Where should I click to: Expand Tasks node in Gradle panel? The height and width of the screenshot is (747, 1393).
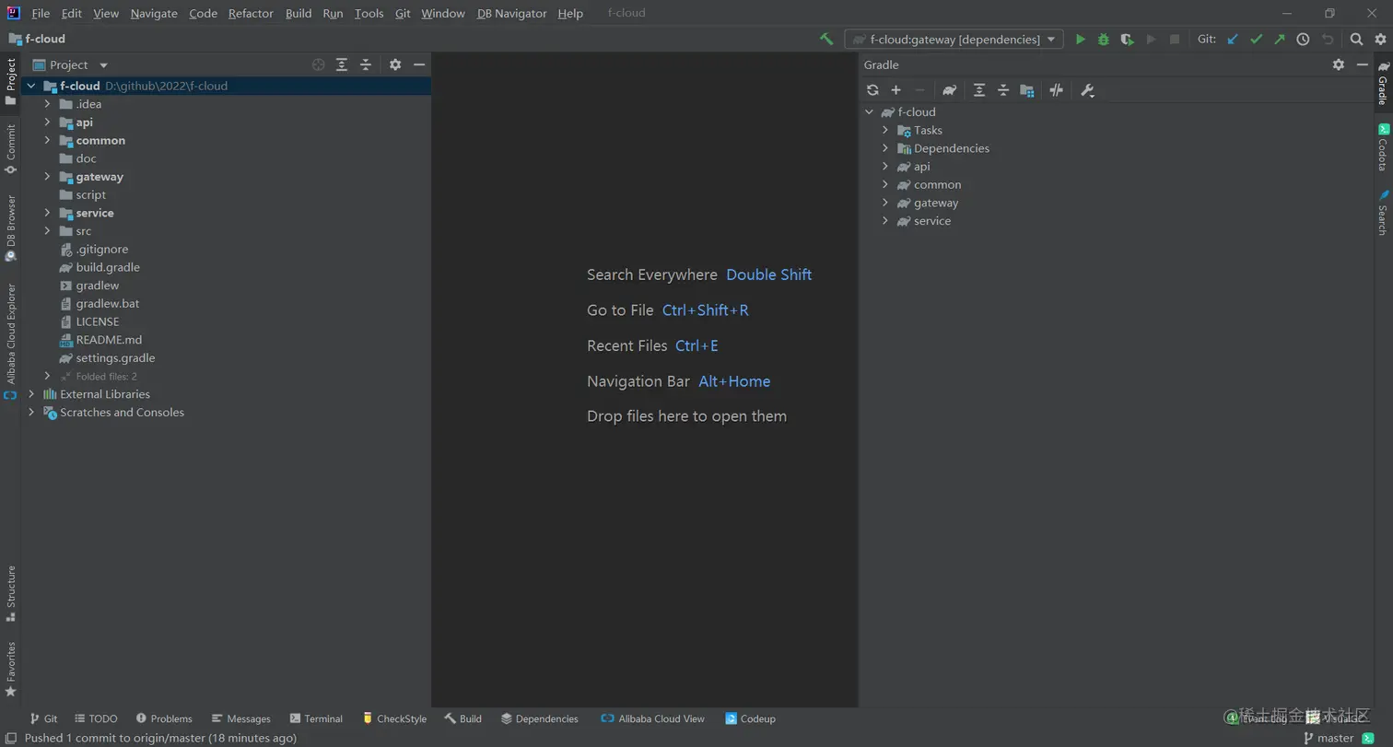(x=885, y=131)
